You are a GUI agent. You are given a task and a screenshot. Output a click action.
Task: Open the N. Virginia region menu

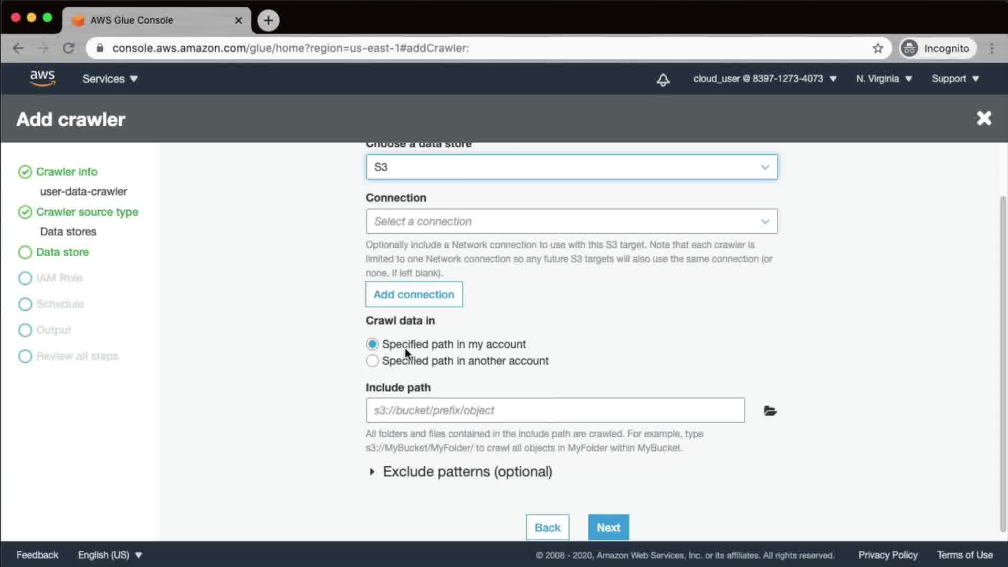coord(884,79)
